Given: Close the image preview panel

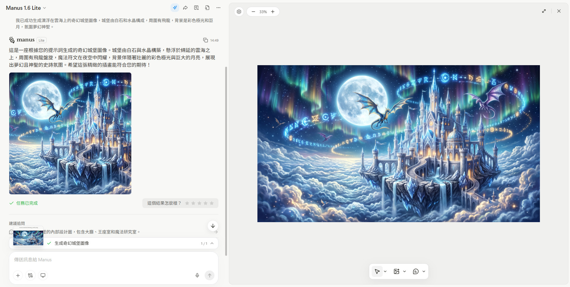Looking at the screenshot, I should coord(559,11).
